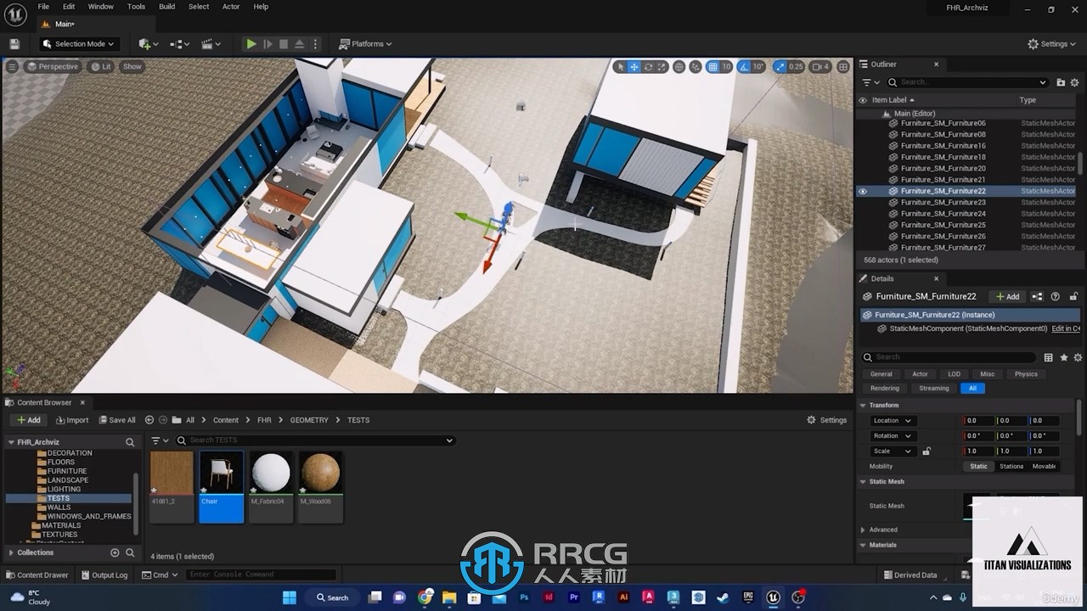Viewport: 1087px width, 611px height.
Task: Open the rotation snap value 10°
Action: pos(758,66)
